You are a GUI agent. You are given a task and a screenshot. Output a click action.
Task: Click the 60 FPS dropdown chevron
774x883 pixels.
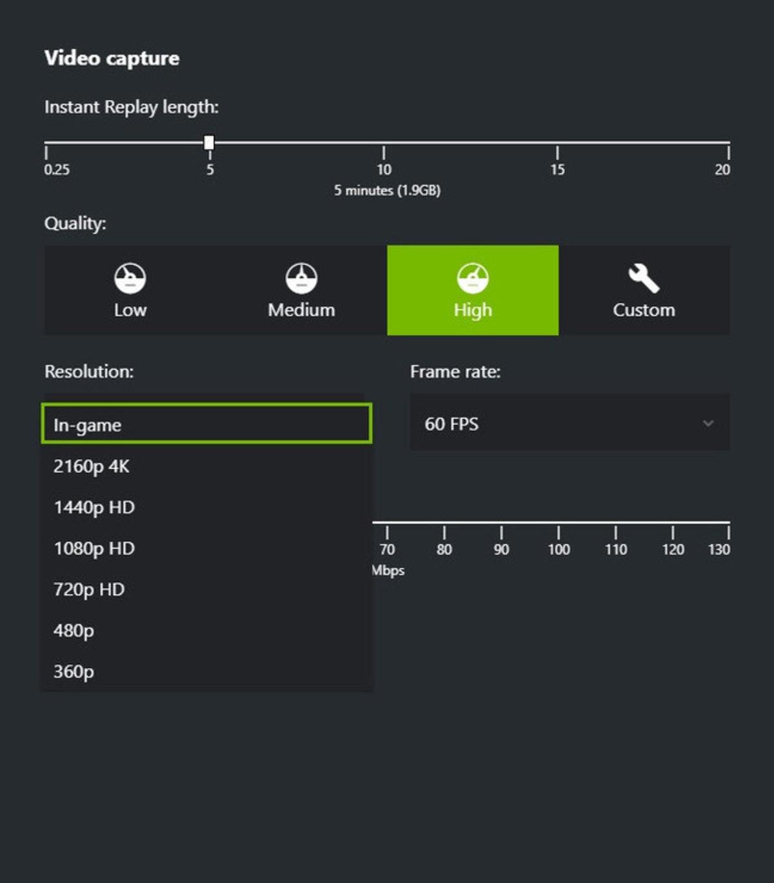[x=707, y=424]
